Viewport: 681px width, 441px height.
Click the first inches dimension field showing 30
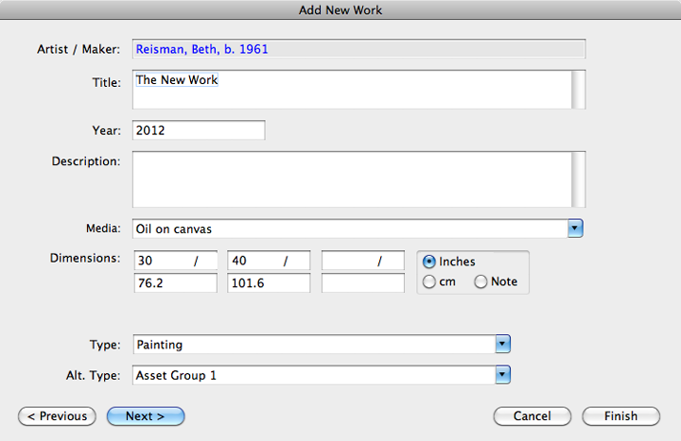pyautogui.click(x=176, y=261)
